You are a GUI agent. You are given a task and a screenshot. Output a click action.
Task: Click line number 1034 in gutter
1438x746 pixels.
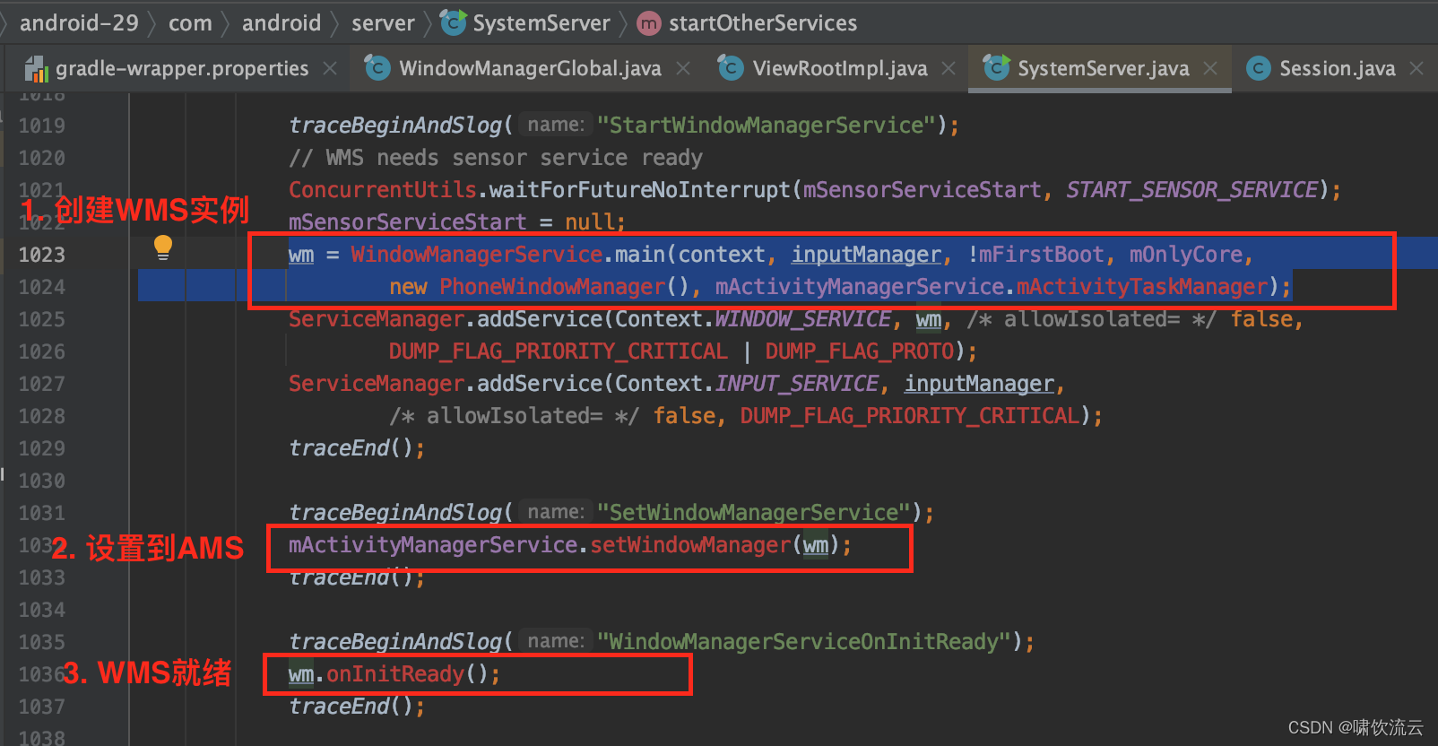tap(42, 610)
